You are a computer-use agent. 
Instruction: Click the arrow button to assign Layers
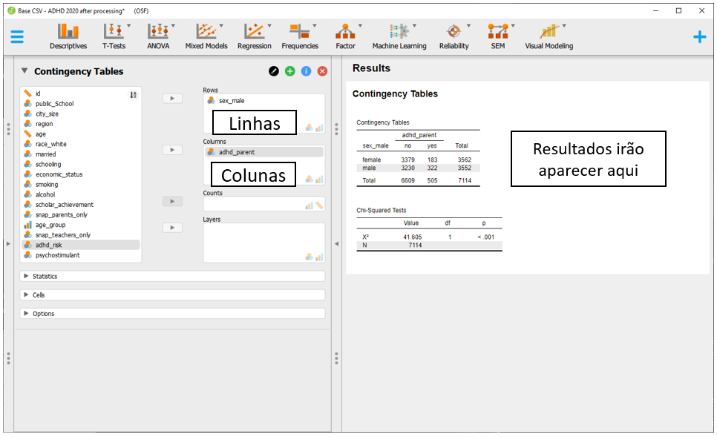172,228
